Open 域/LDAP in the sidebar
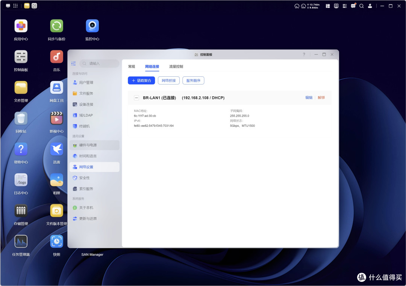Viewport: 406px width, 286px height. [94, 115]
